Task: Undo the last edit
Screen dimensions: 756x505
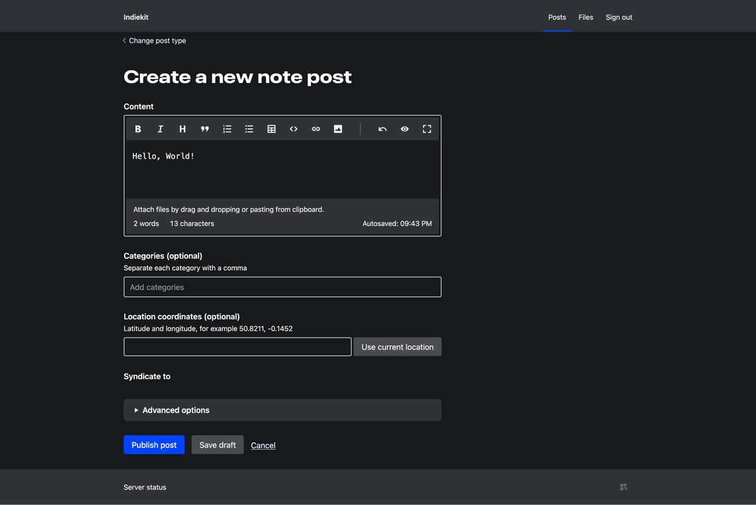Action: point(382,128)
